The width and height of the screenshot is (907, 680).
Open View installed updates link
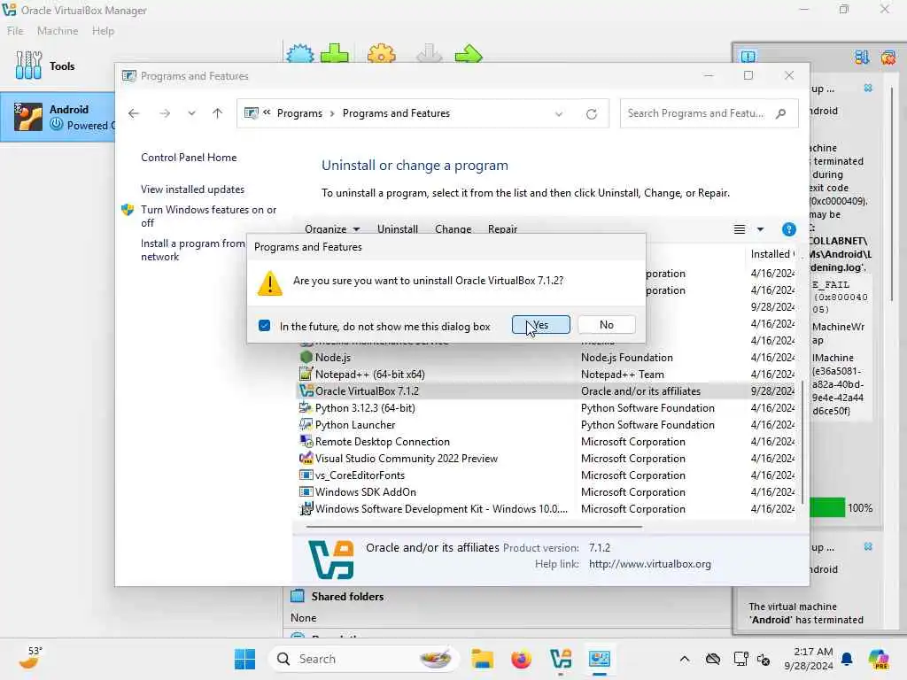tap(192, 189)
